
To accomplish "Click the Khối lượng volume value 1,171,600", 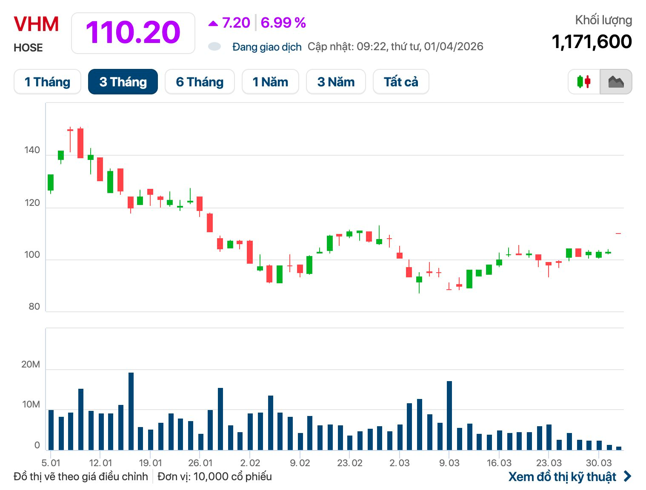I will pos(592,42).
